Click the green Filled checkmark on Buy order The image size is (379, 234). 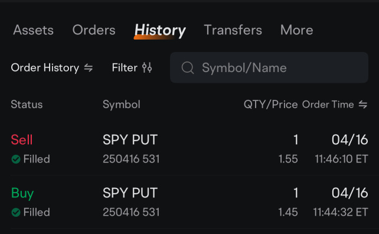click(16, 213)
